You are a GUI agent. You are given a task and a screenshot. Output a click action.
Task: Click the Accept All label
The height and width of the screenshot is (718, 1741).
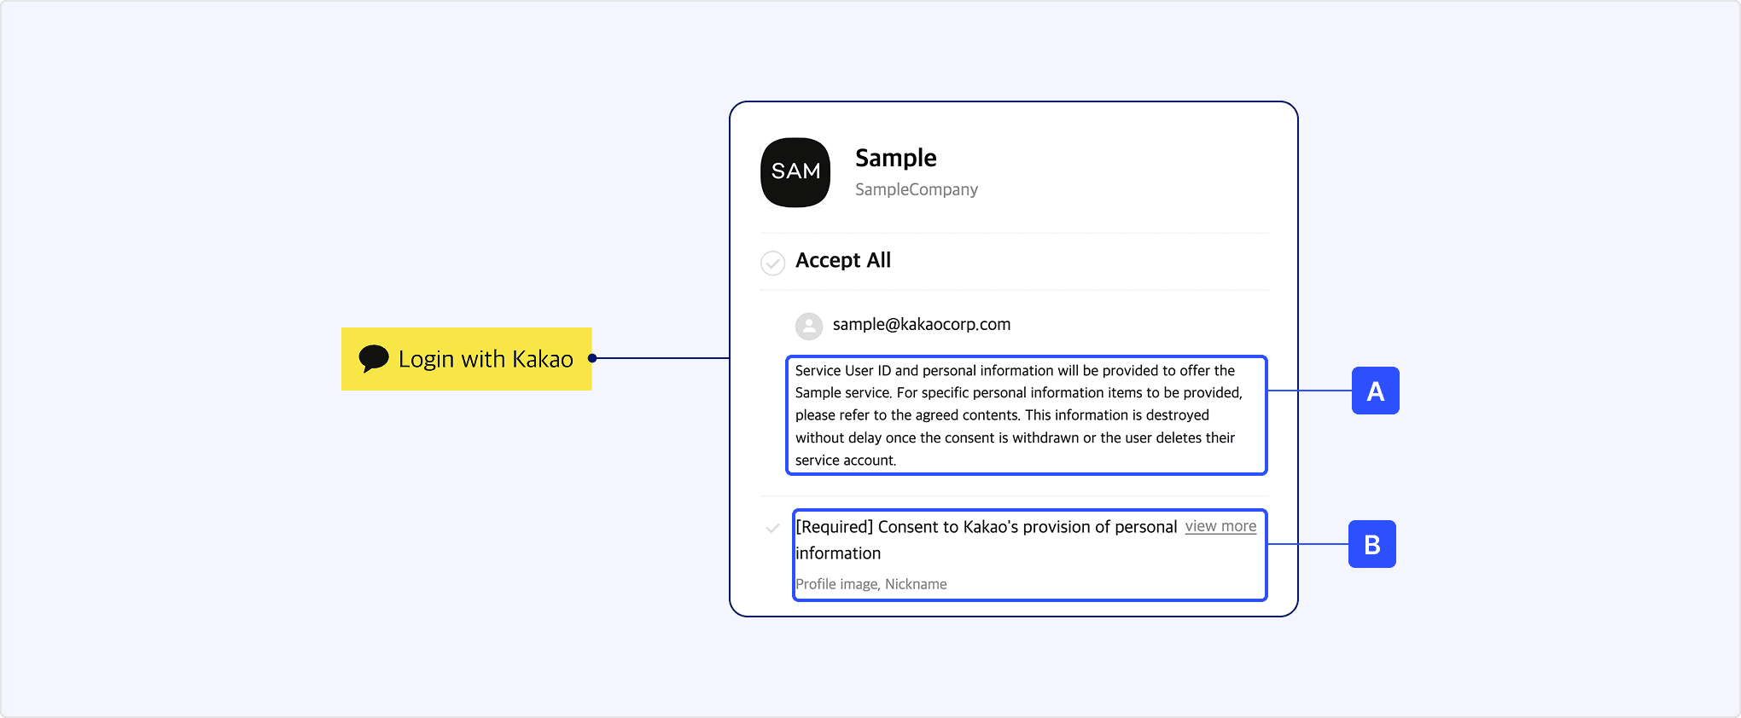(x=842, y=260)
